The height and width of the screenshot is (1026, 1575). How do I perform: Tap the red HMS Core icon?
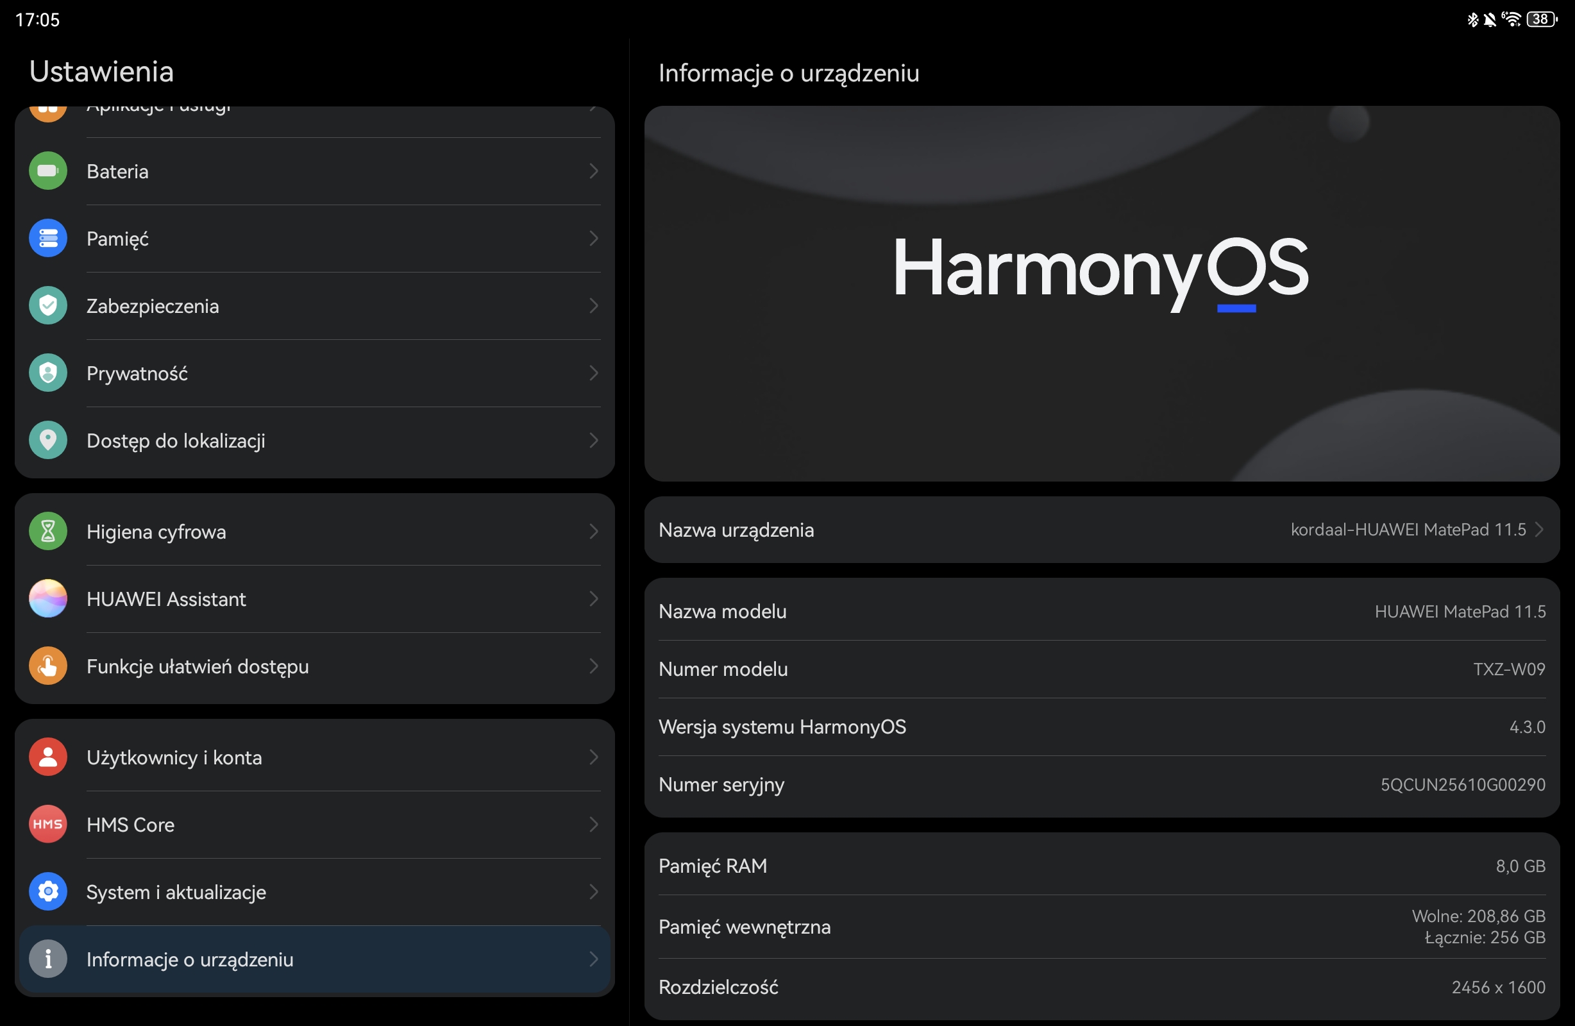47,825
